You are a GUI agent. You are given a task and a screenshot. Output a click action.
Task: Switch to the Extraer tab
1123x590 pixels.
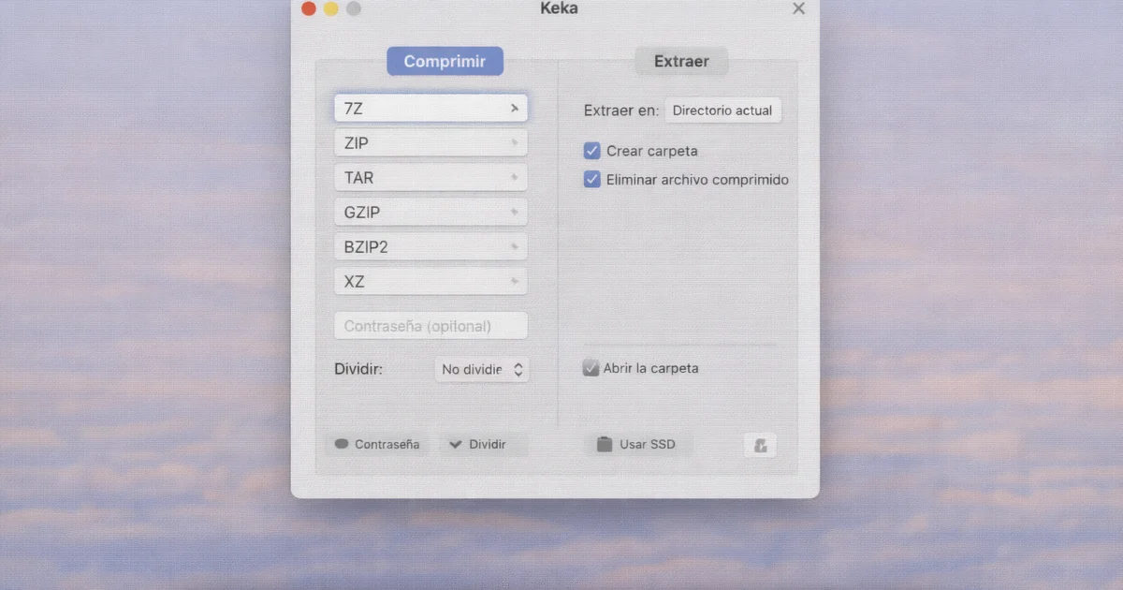pos(681,62)
